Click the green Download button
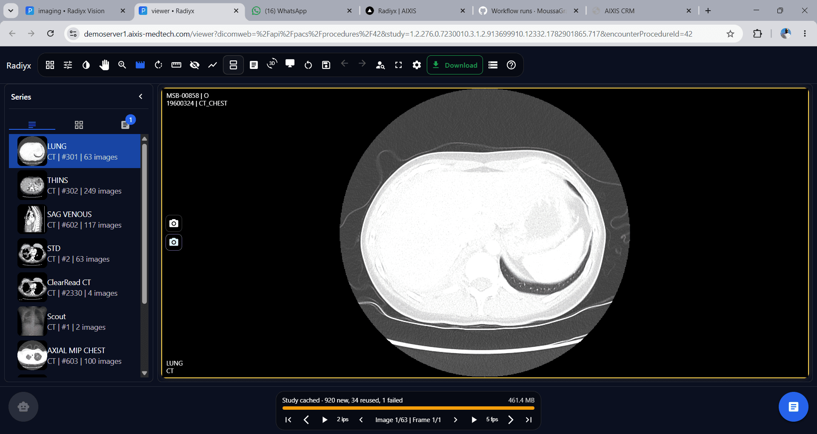Viewport: 817px width, 434px height. point(455,65)
